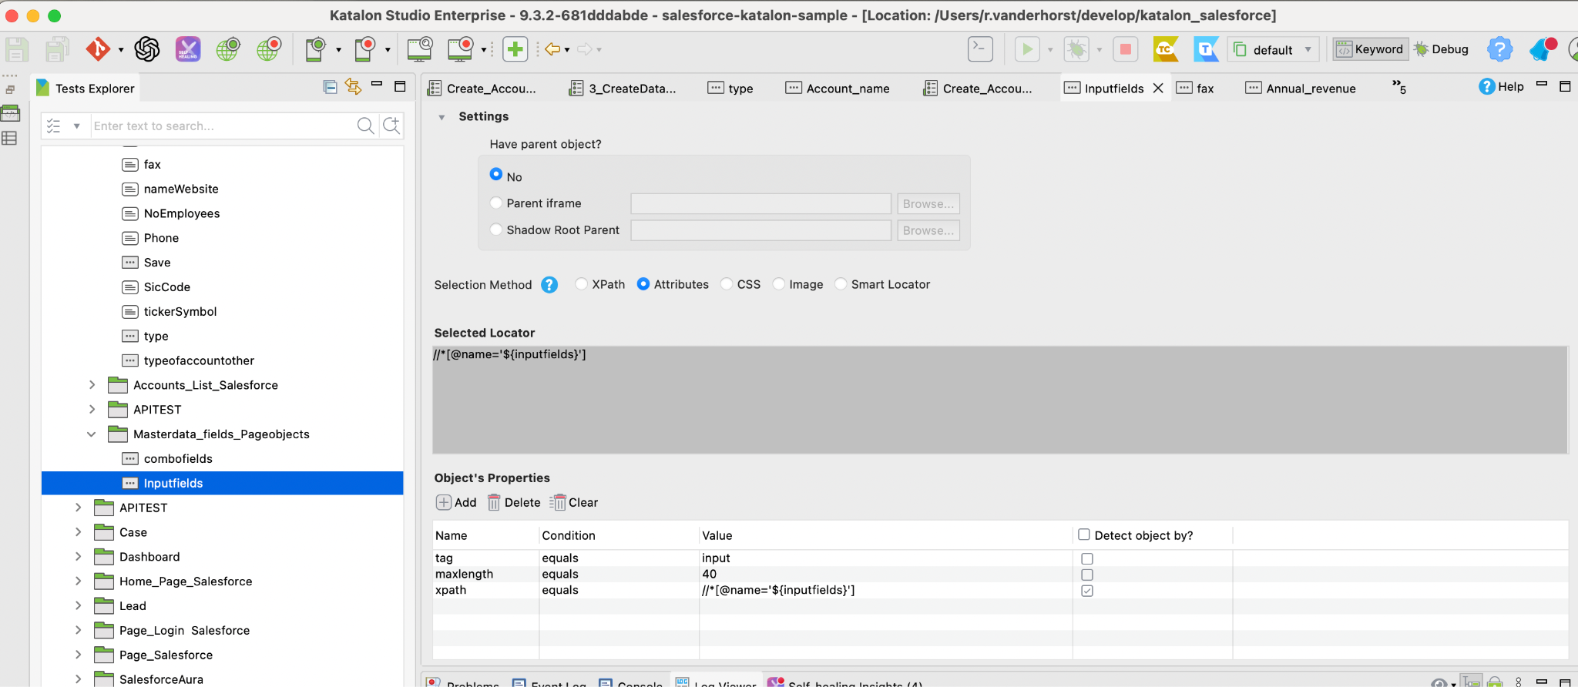This screenshot has width=1578, height=687.
Task: Expand the Dashboard folder
Action: (78, 557)
